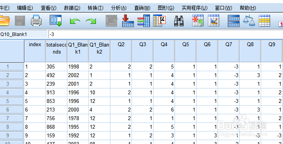Select the Q2 column header
The height and width of the screenshot is (144, 283).
point(121,51)
